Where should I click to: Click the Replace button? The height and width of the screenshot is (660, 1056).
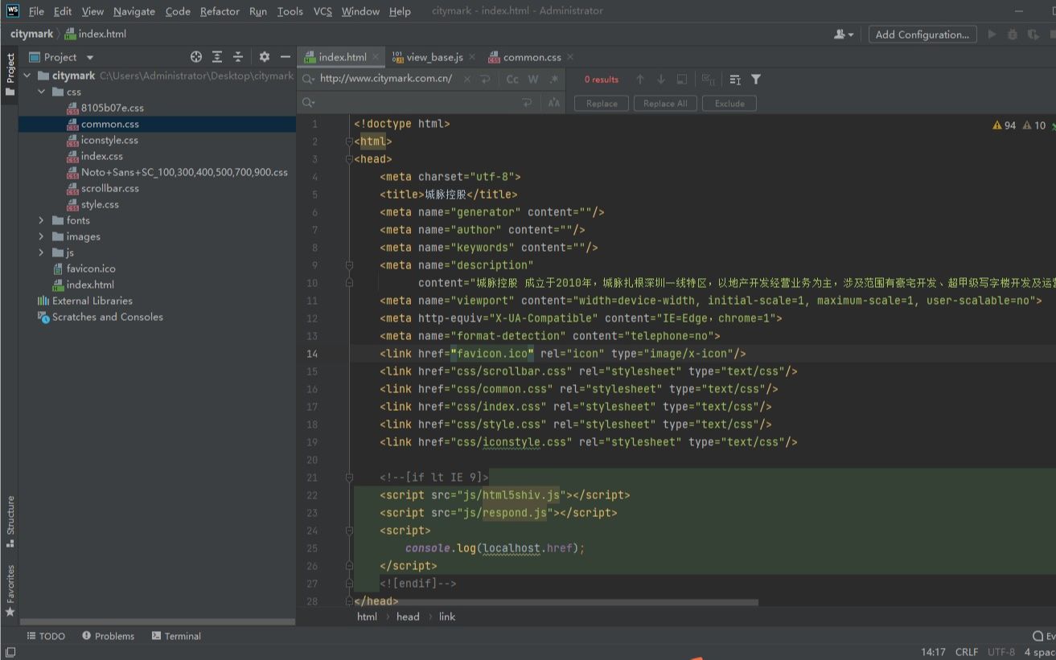coord(602,104)
